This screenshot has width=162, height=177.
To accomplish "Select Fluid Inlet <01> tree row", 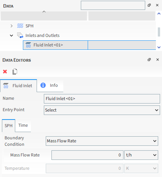I will pos(90,45).
